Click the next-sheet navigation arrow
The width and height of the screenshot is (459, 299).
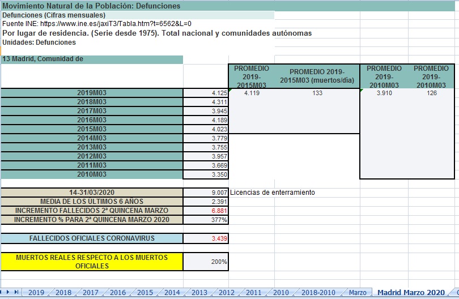(8, 292)
